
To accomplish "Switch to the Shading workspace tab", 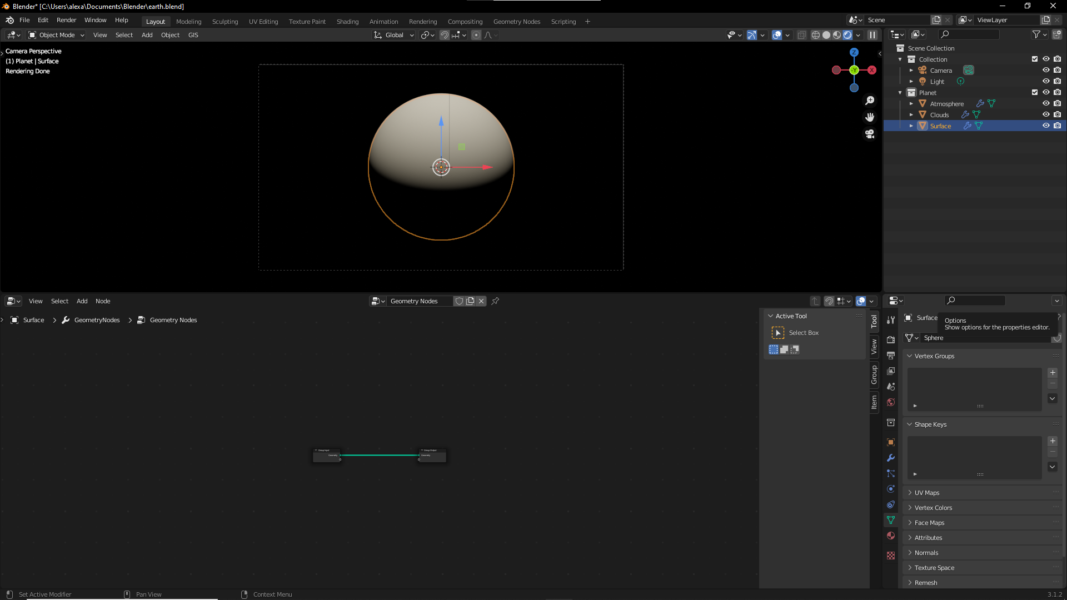I will (347, 22).
